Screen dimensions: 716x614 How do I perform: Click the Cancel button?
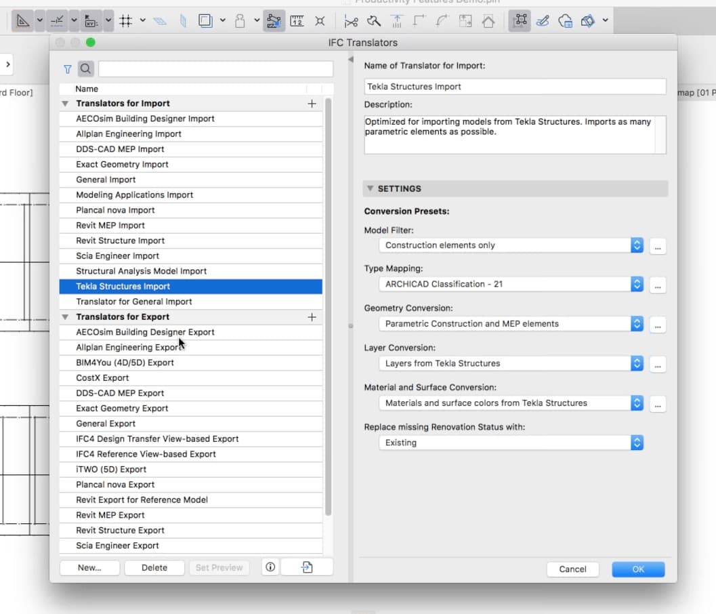572,569
